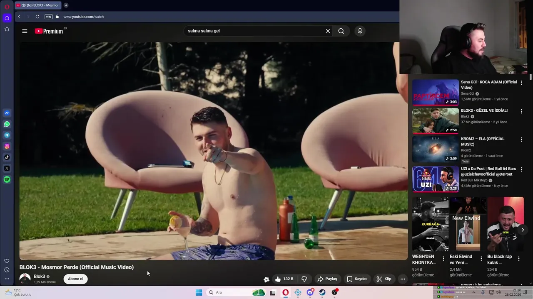533x299 pixels.
Task: Open the heart pinboards icon in sidebar
Action: click(7, 261)
